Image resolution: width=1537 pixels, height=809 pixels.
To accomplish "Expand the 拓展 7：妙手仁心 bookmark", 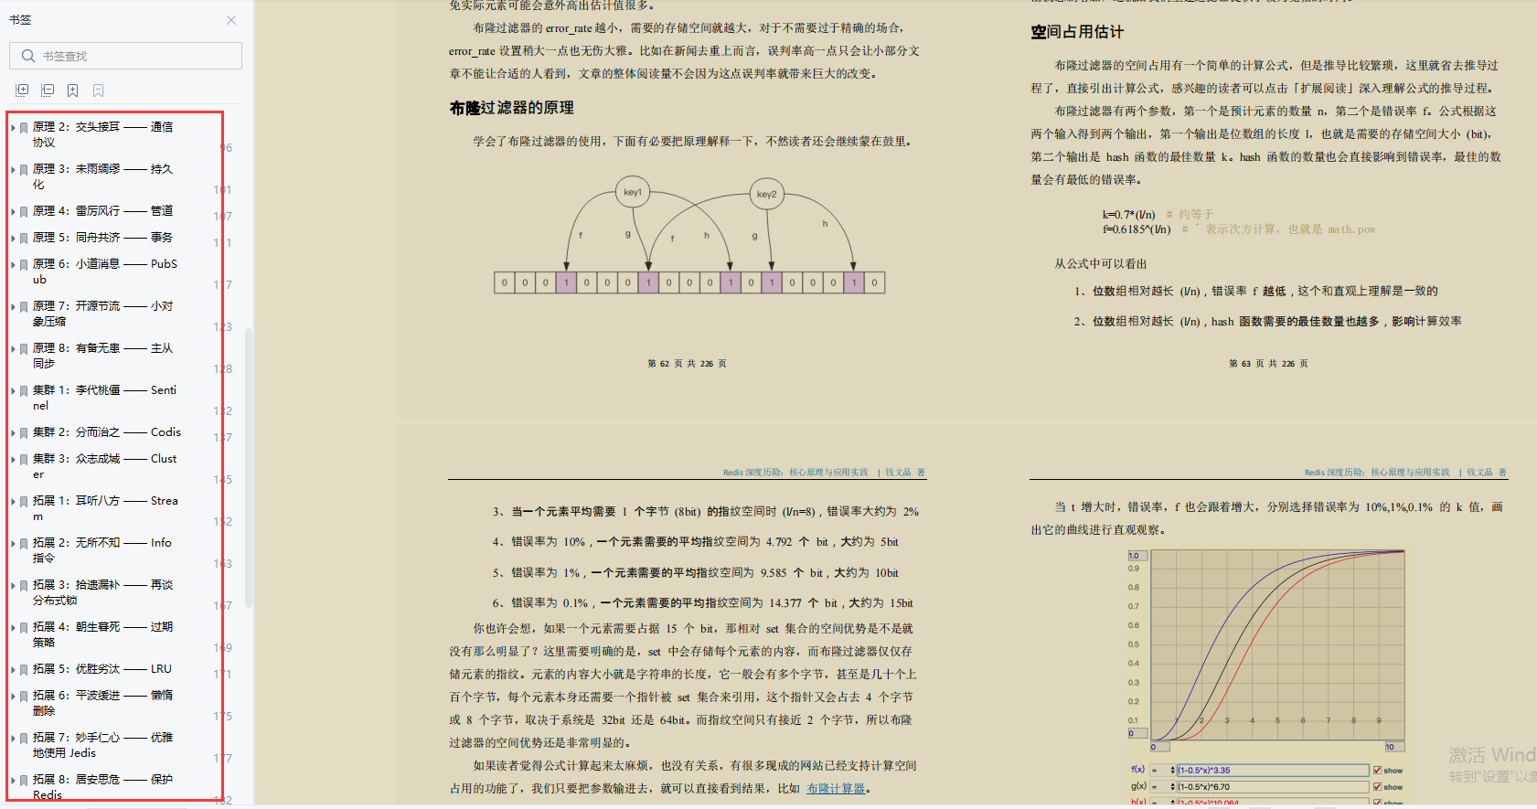I will coord(13,739).
